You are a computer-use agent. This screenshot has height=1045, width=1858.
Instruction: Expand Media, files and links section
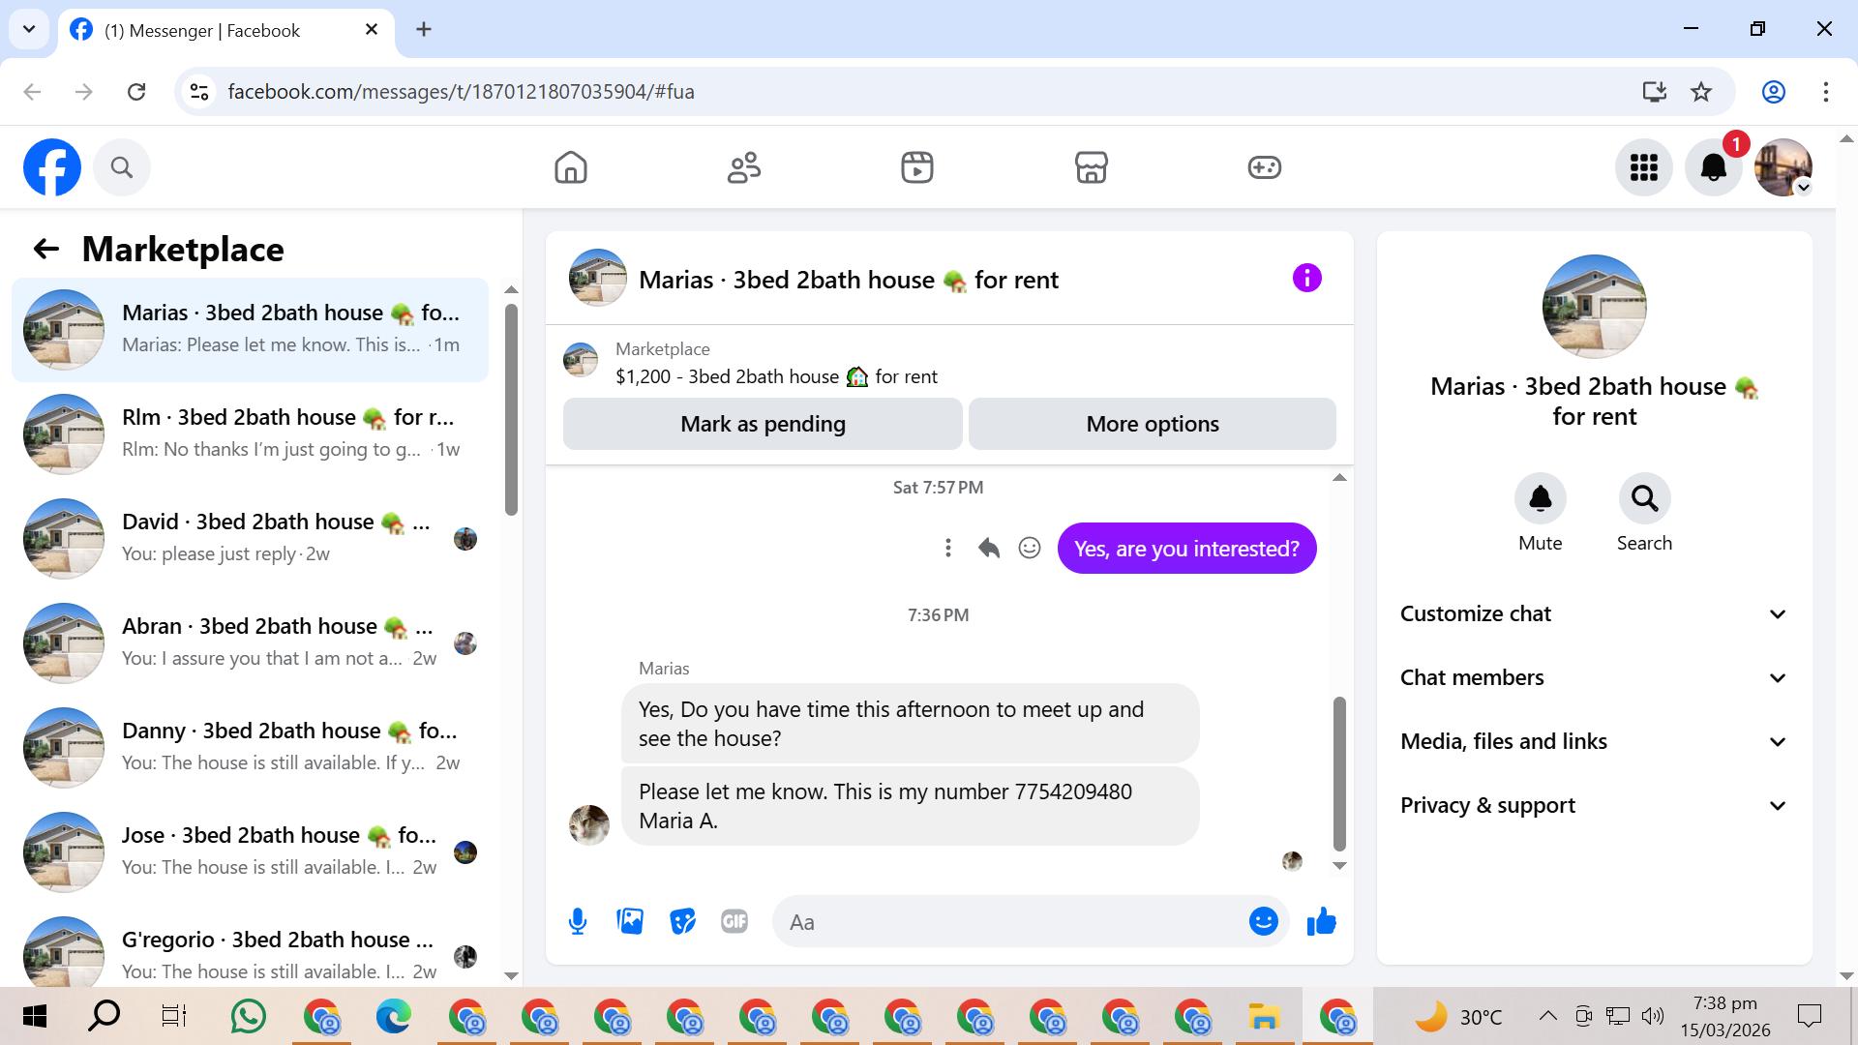pos(1594,742)
